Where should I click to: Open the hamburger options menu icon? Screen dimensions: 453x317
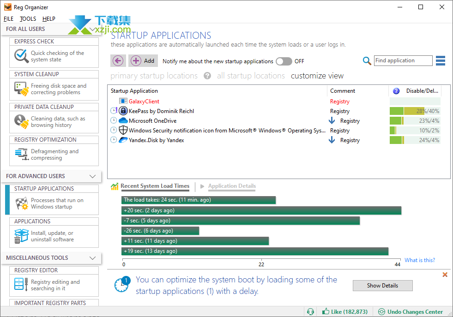coord(440,60)
